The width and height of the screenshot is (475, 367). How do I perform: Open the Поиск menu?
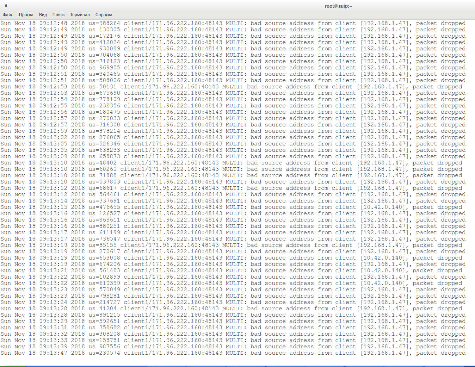[58, 15]
